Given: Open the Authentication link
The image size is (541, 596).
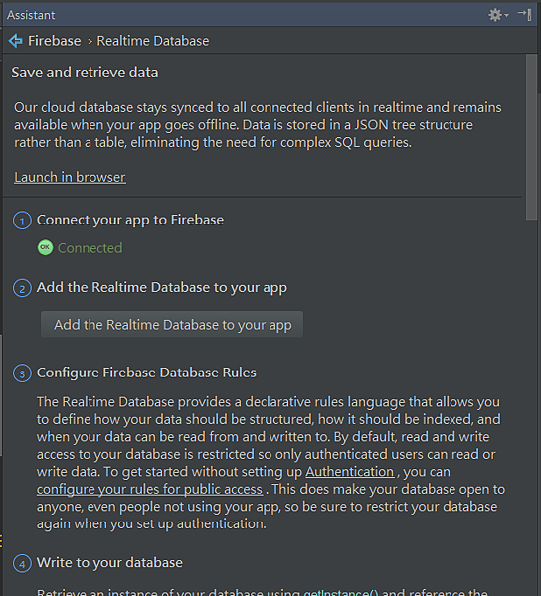Looking at the screenshot, I should coord(350,472).
